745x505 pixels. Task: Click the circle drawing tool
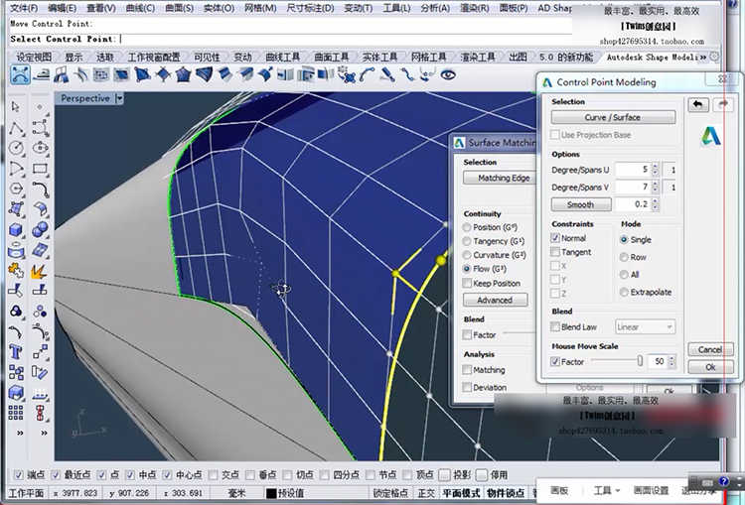(x=17, y=148)
